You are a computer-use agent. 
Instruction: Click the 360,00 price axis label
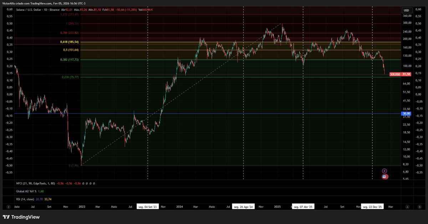click(x=407, y=16)
